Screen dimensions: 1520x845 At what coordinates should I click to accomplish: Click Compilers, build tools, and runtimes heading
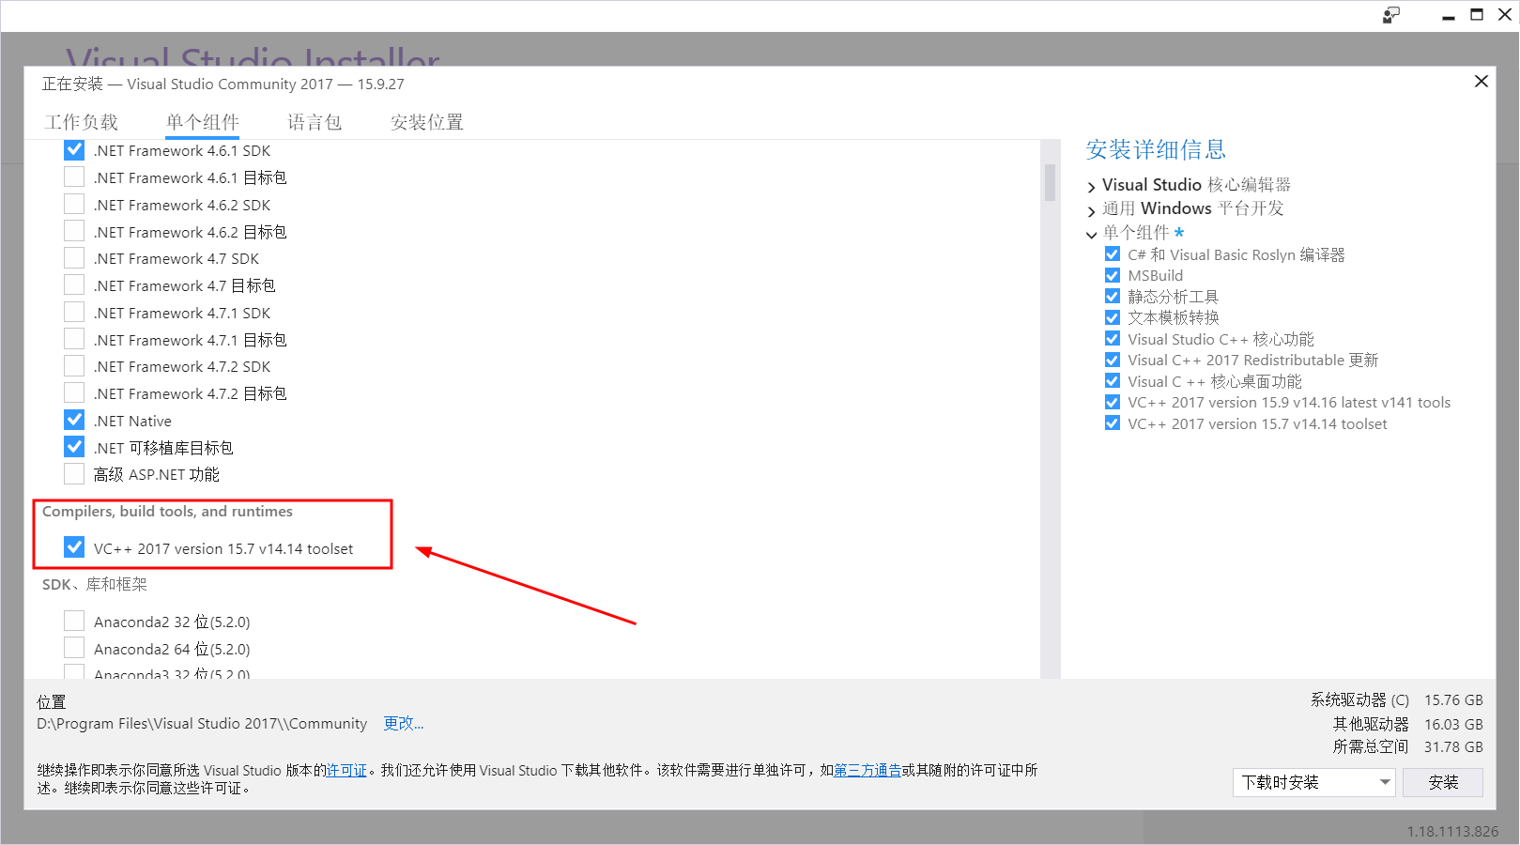(167, 511)
